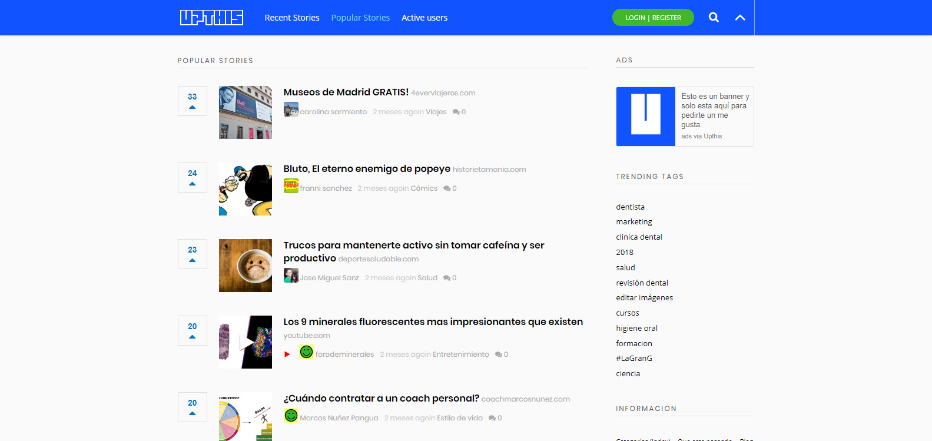Screen dimensions: 932x441
Task: Visit source coachmarcosnunez.com
Action: click(x=526, y=399)
